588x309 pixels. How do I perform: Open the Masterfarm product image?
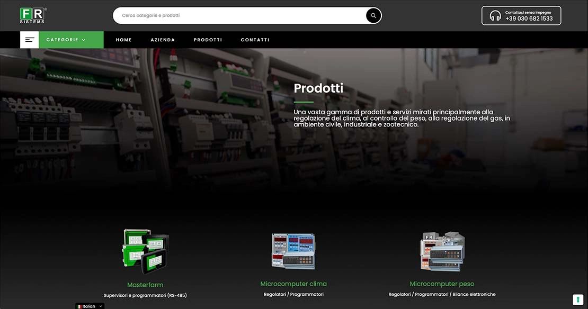tap(146, 251)
